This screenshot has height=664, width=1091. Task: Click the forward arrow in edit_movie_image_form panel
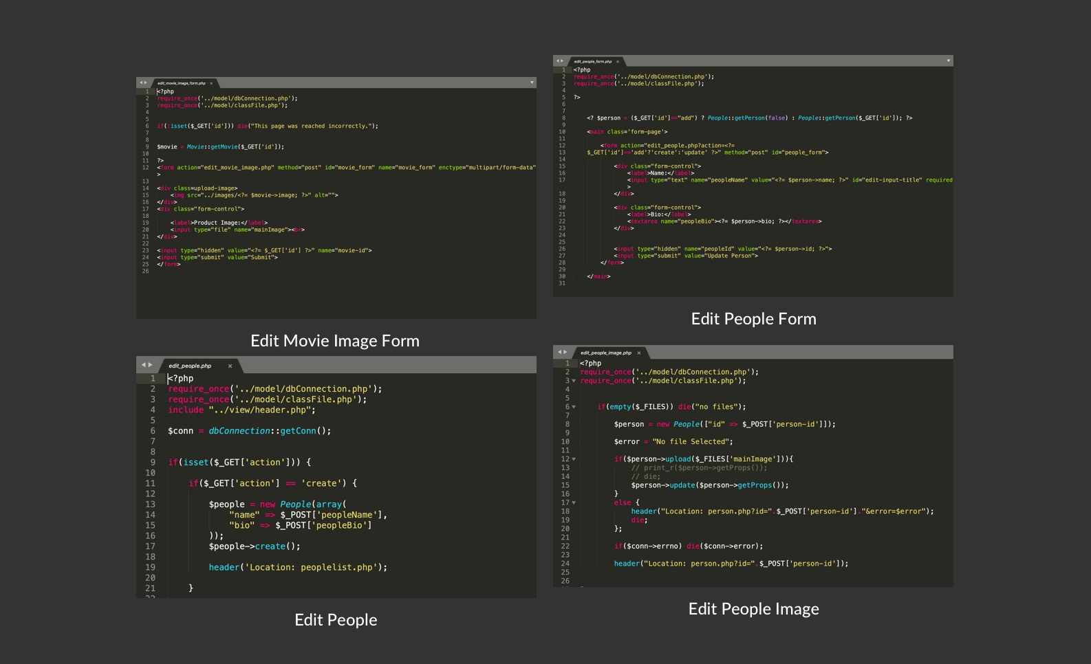(145, 82)
